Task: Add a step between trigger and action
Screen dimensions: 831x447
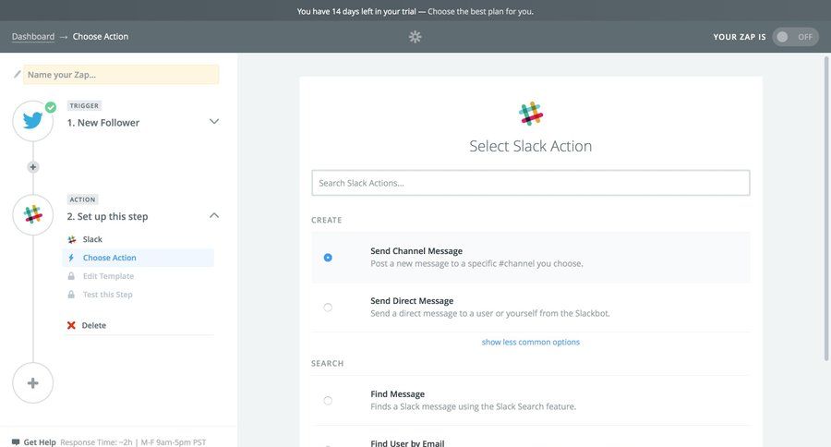Action: pos(33,167)
